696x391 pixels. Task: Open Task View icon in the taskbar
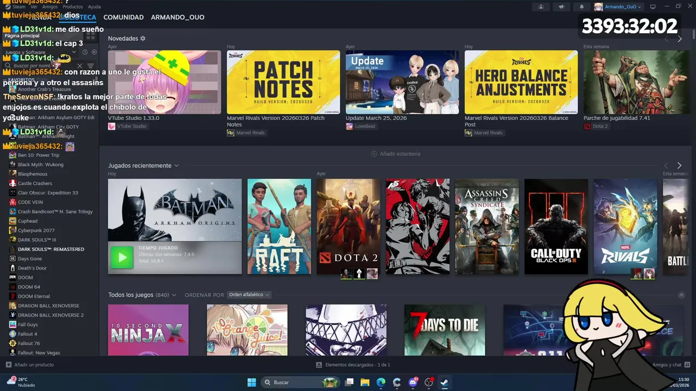click(349, 382)
